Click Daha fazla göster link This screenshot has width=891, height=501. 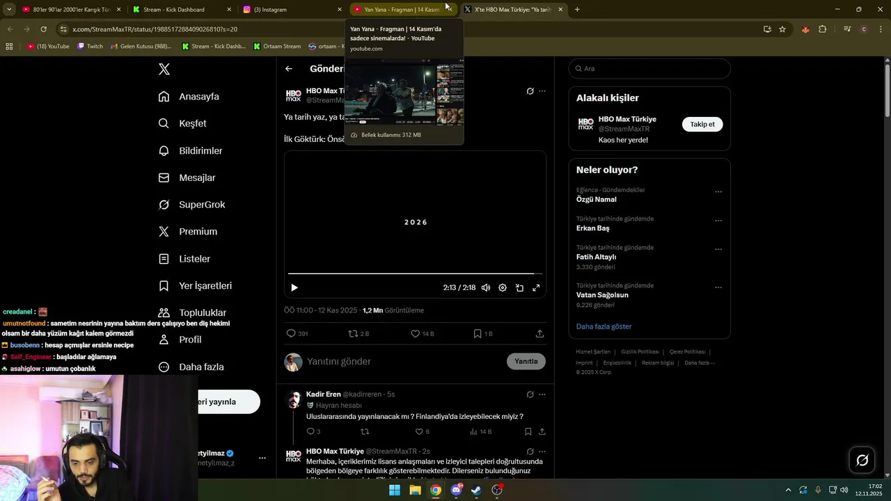604,326
